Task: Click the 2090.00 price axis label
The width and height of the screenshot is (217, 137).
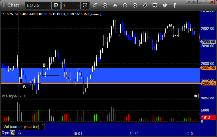Action: click(208, 46)
